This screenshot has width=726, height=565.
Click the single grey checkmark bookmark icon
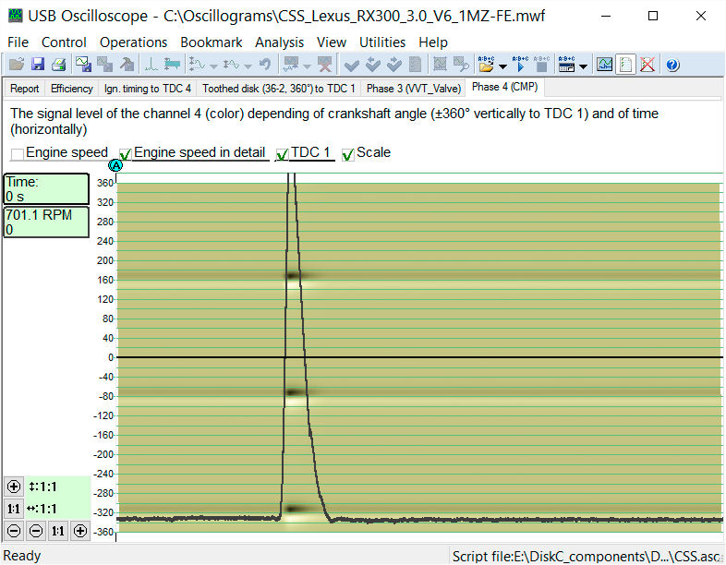coord(351,65)
